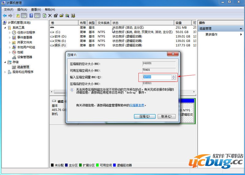Open the 压缩基本卷 help link
Screen dimensions: 245x175
coord(137,105)
